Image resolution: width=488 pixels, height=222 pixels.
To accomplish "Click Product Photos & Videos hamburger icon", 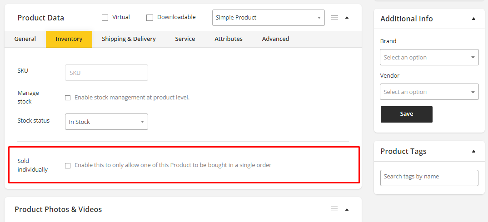I will click(334, 209).
